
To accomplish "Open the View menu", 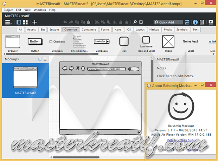I will click(x=27, y=10).
